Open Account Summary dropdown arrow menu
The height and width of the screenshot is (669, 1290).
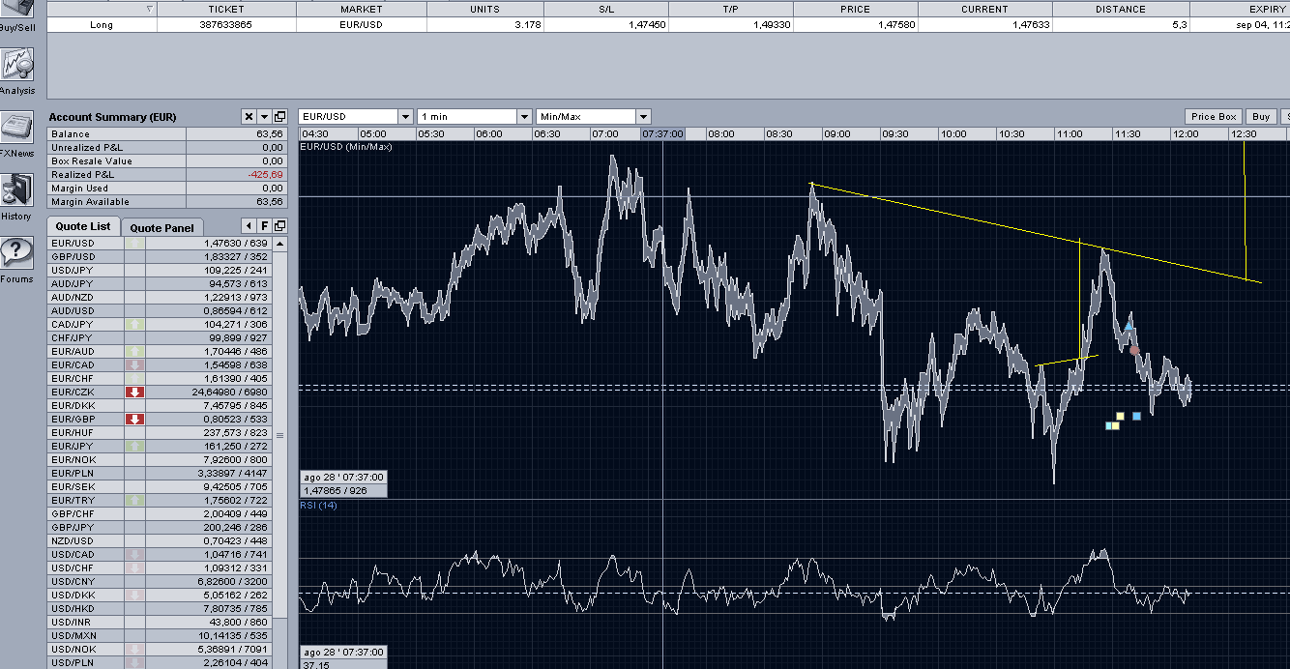pyautogui.click(x=264, y=117)
